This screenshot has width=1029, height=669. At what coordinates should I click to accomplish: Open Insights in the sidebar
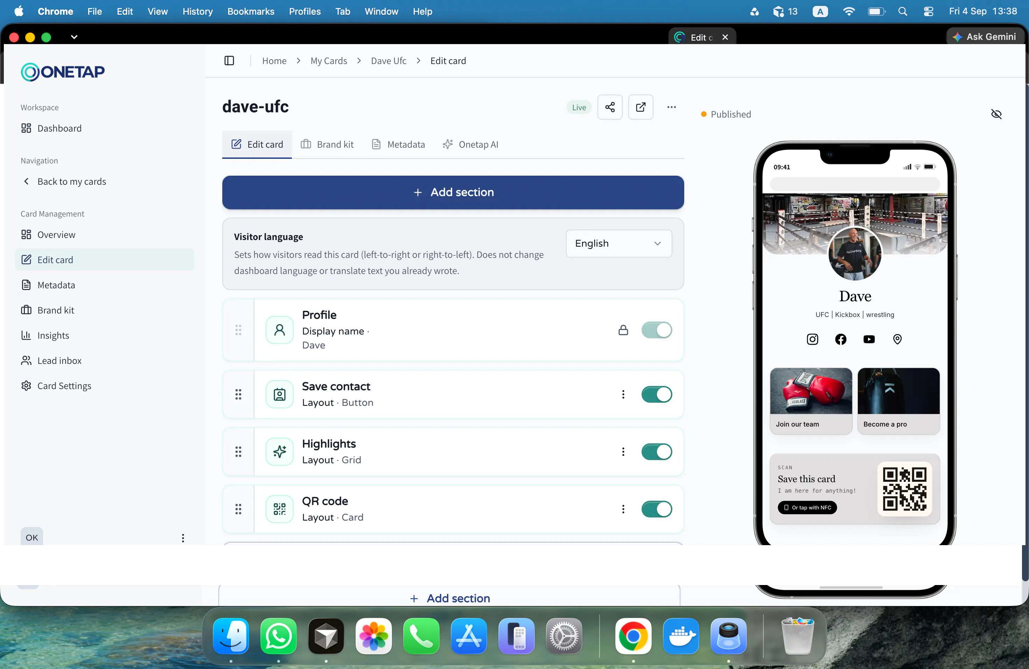[x=53, y=335]
